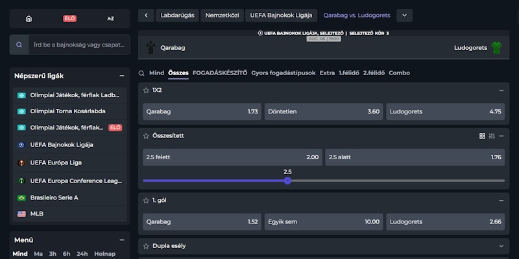Select the Összes tab
This screenshot has height=259, width=519.
click(x=178, y=73)
